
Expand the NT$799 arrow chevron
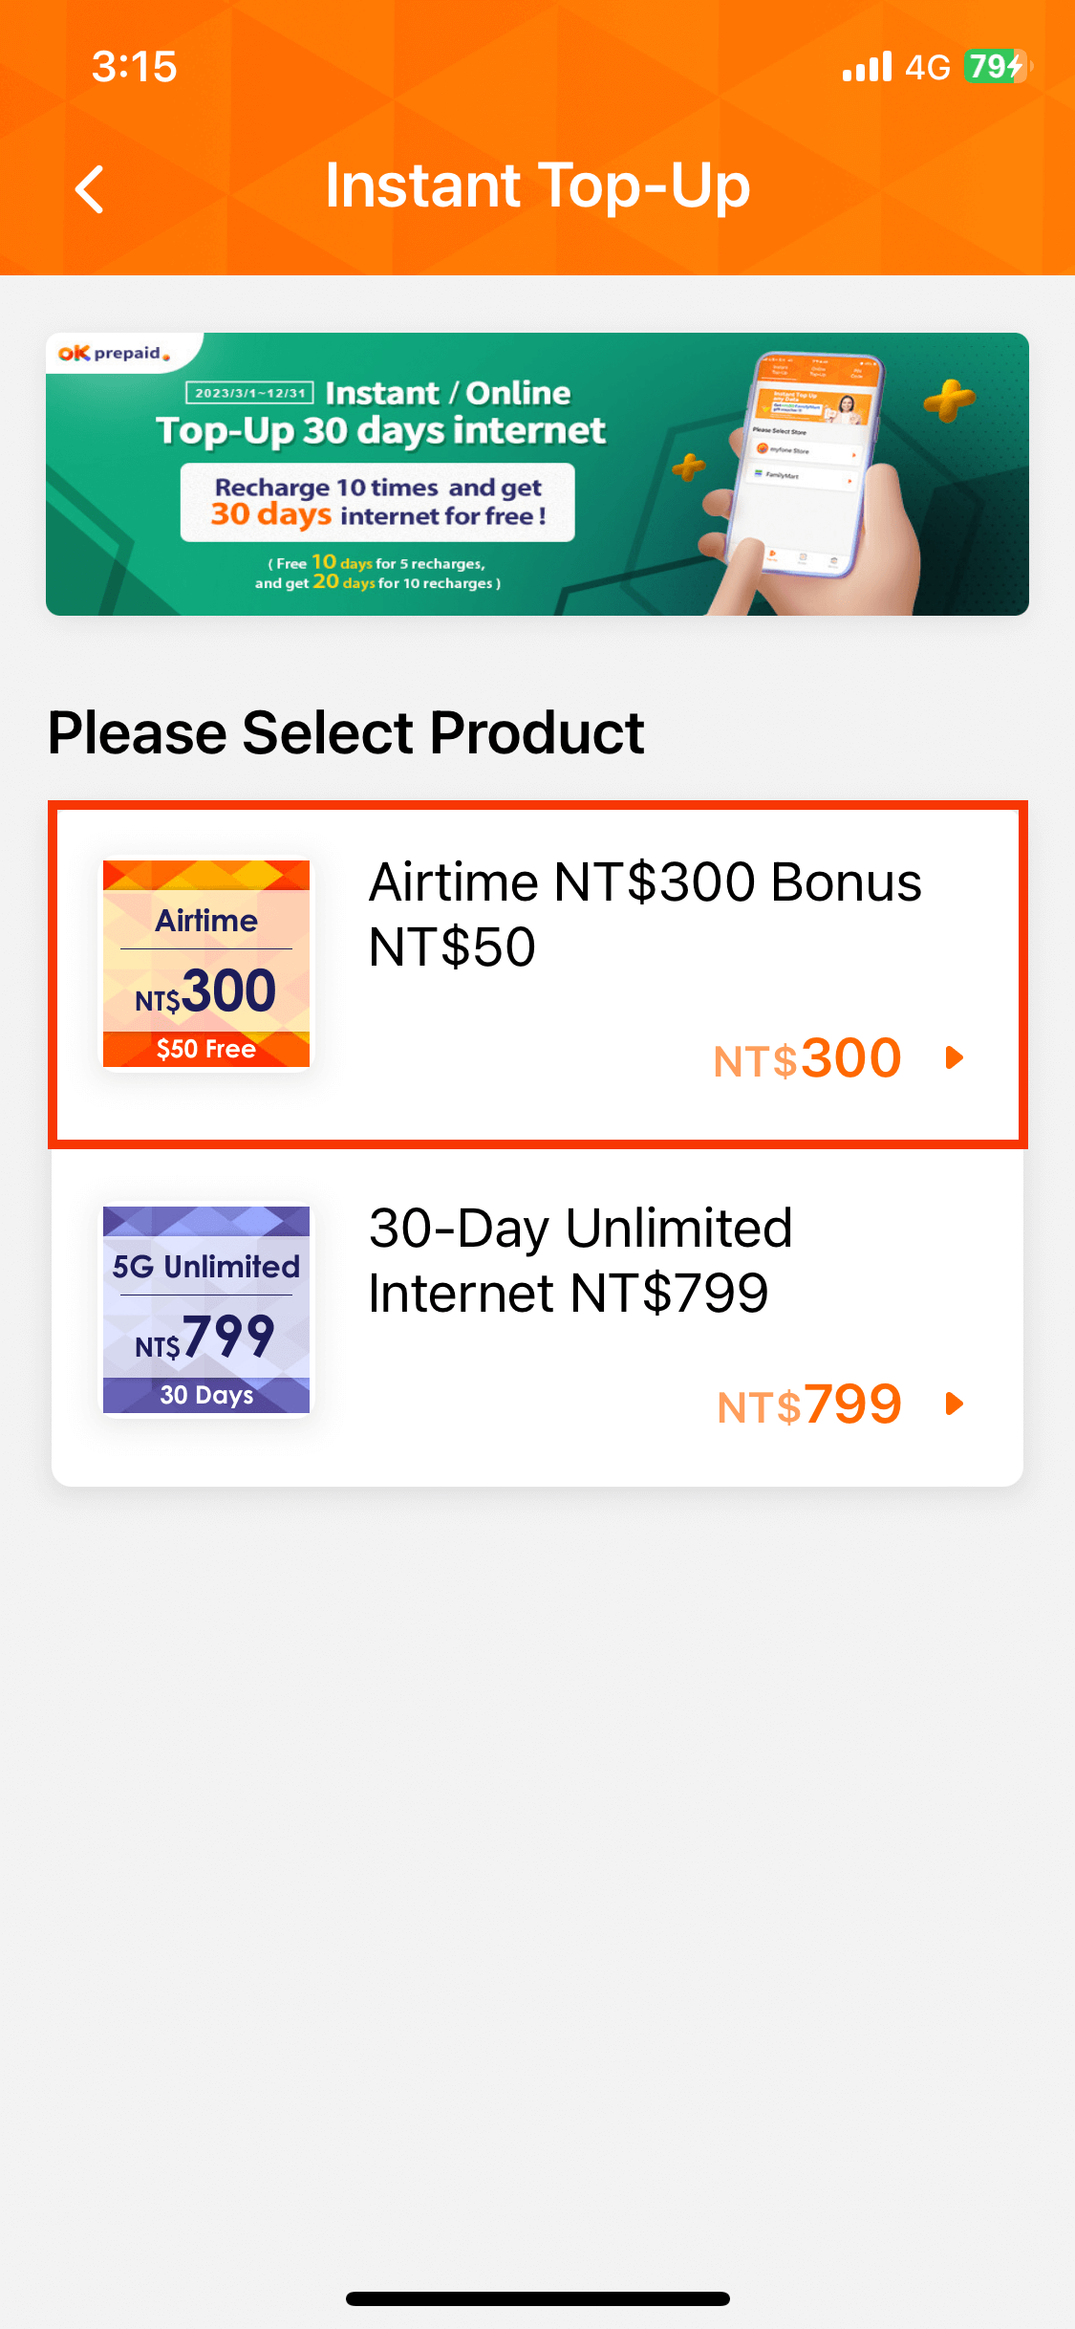954,1404
